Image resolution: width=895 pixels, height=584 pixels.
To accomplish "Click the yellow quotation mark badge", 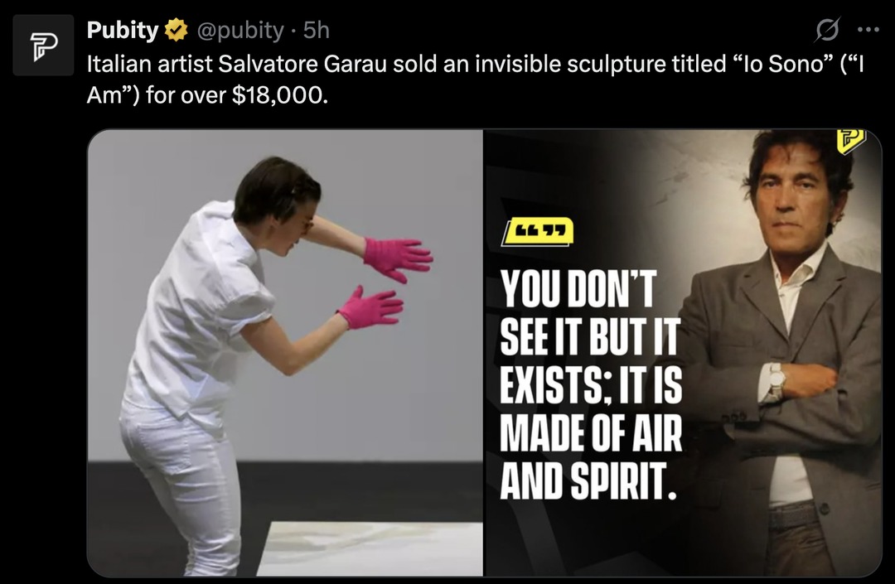I will click(x=538, y=232).
